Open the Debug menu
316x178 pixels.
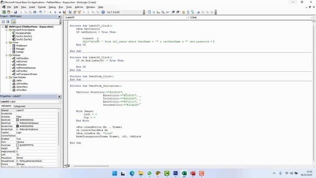point(52,7)
